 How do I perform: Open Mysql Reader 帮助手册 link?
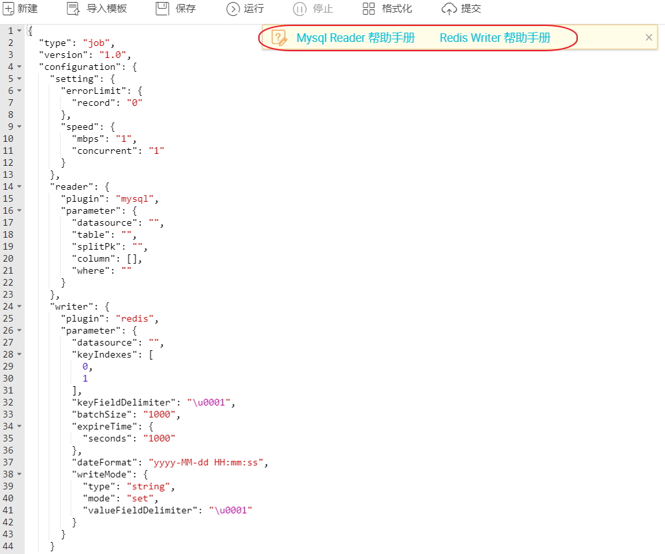pos(355,38)
